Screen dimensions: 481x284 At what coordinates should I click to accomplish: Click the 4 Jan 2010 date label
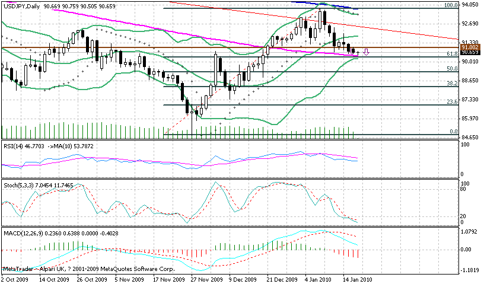pos(318,279)
